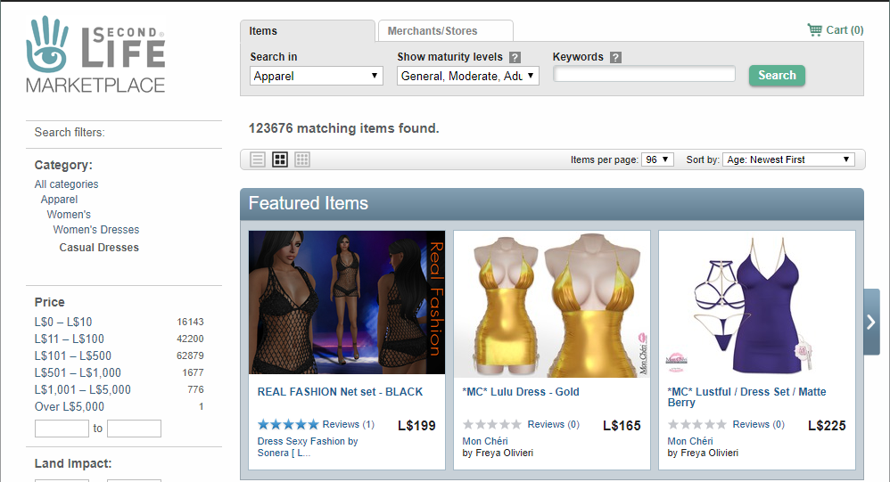Viewport: 890px width, 482px height.
Task: Click the maximum price input box
Action: pos(134,429)
